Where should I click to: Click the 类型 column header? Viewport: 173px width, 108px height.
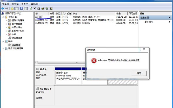click(x=58, y=14)
